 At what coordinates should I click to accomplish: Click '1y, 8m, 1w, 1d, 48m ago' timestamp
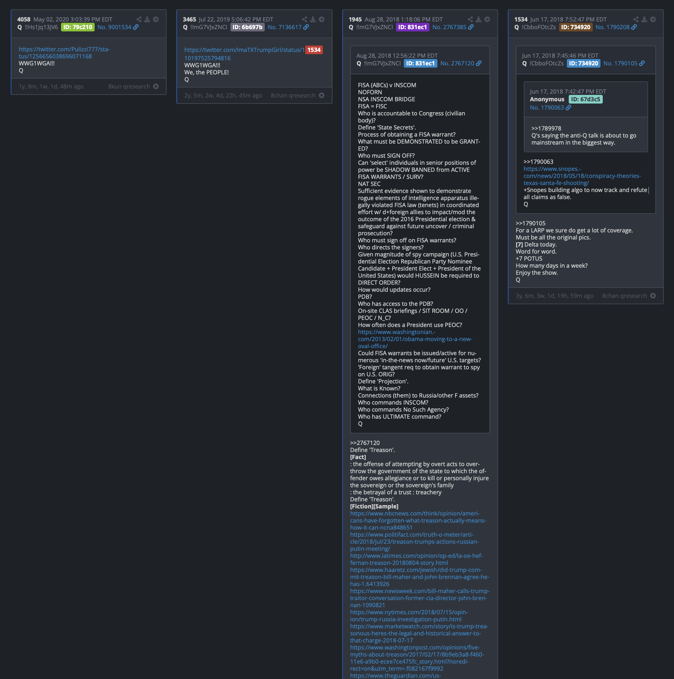pyautogui.click(x=51, y=87)
